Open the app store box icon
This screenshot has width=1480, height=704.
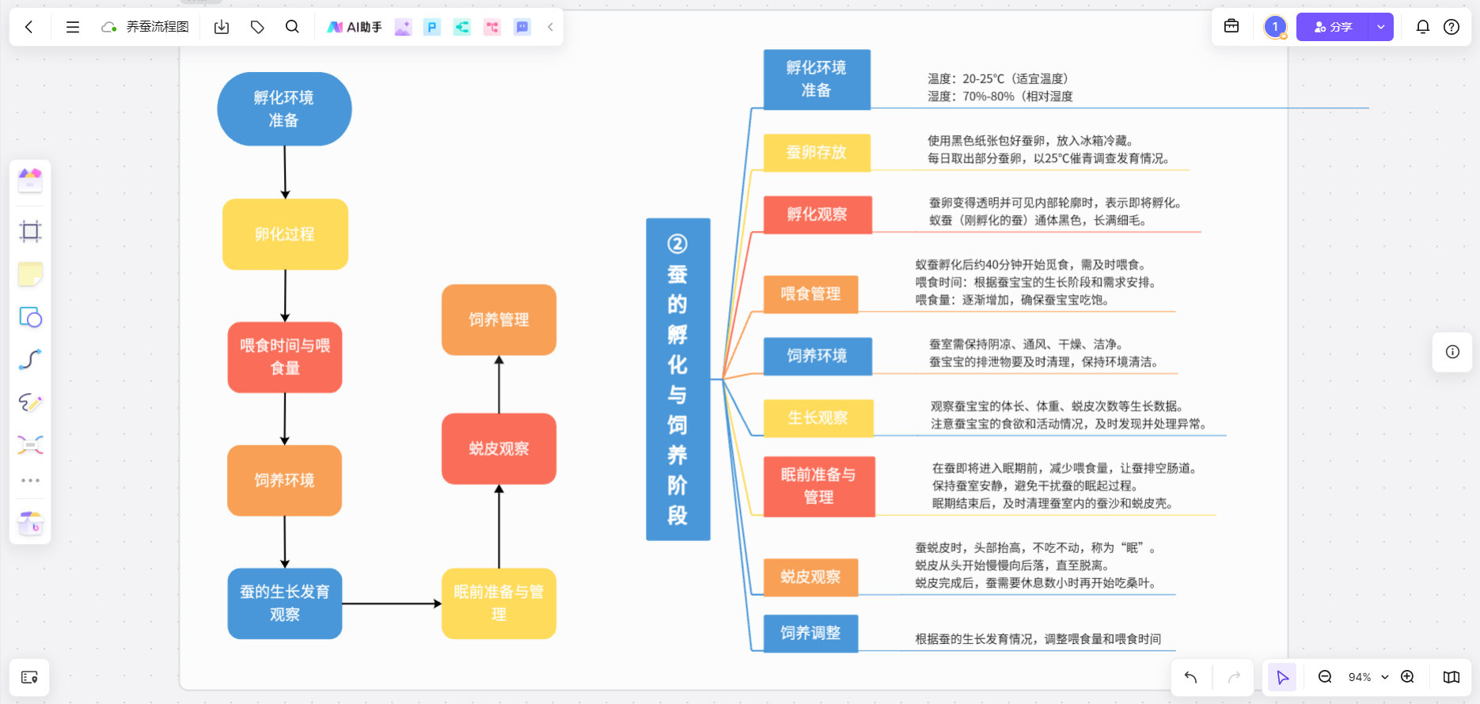[30, 523]
